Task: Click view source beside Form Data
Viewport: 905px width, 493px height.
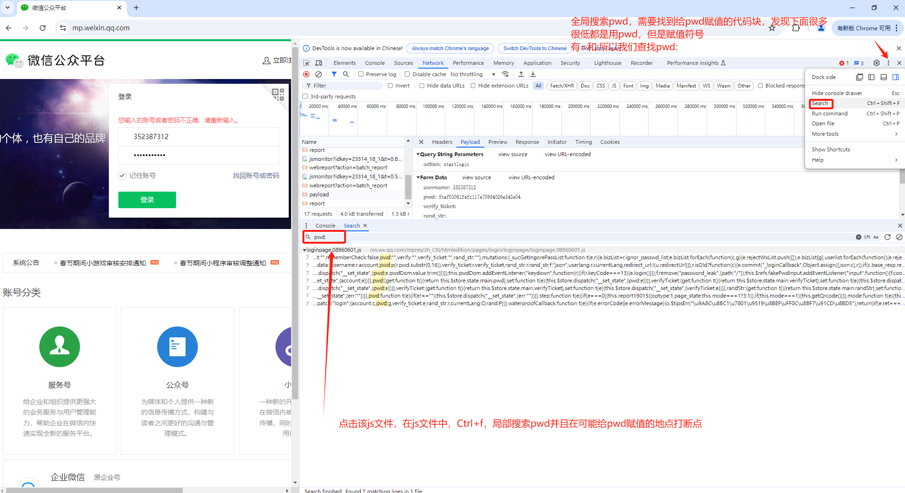Action: point(476,177)
